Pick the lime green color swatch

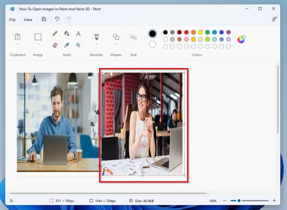click(x=207, y=39)
